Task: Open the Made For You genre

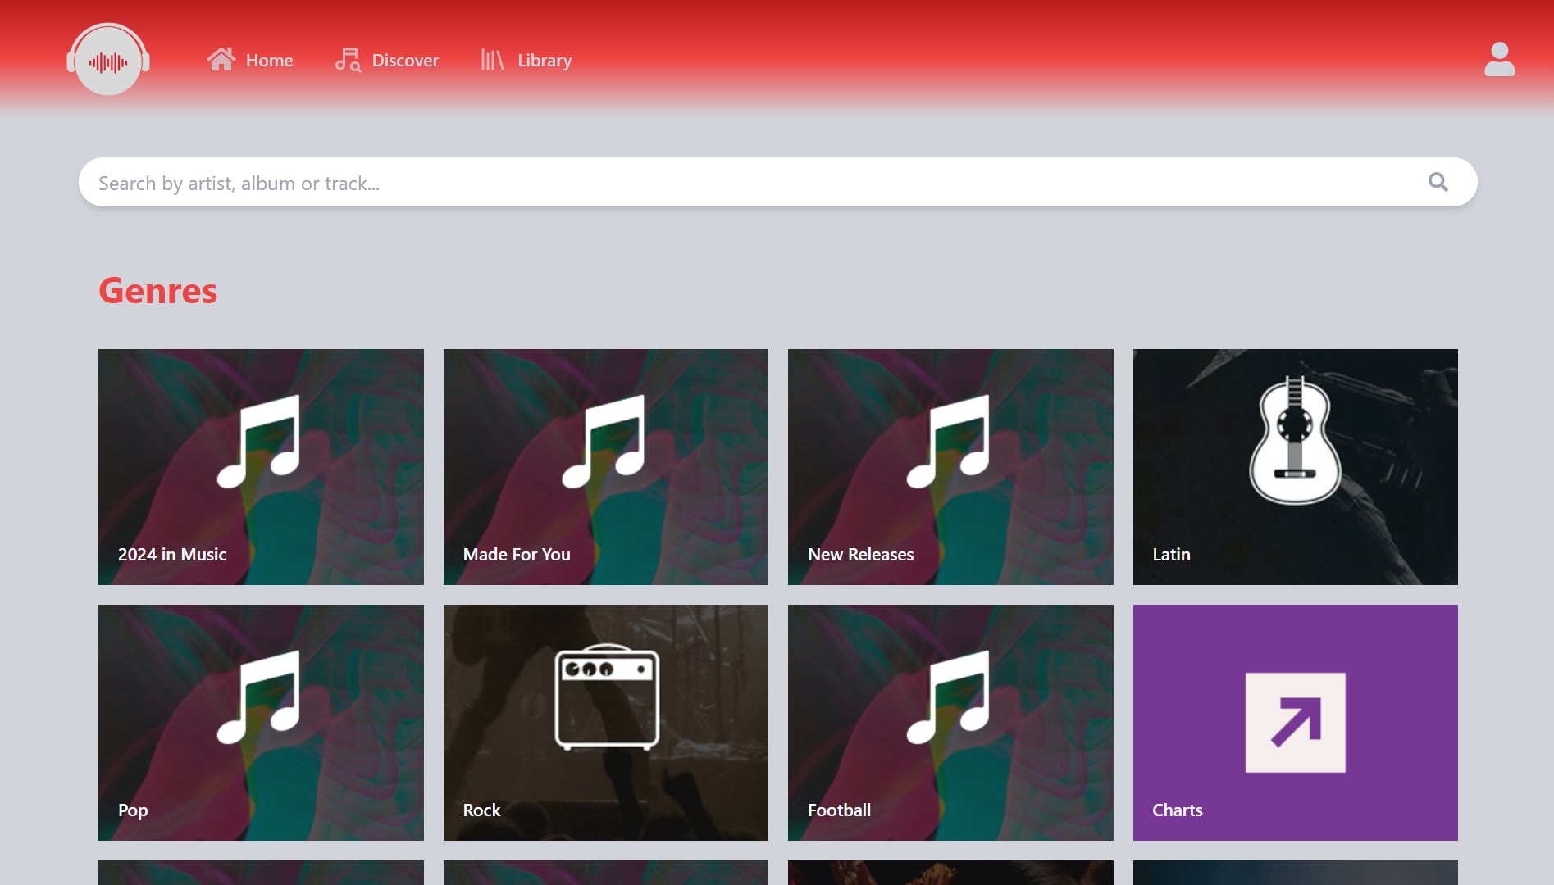Action: coord(605,467)
